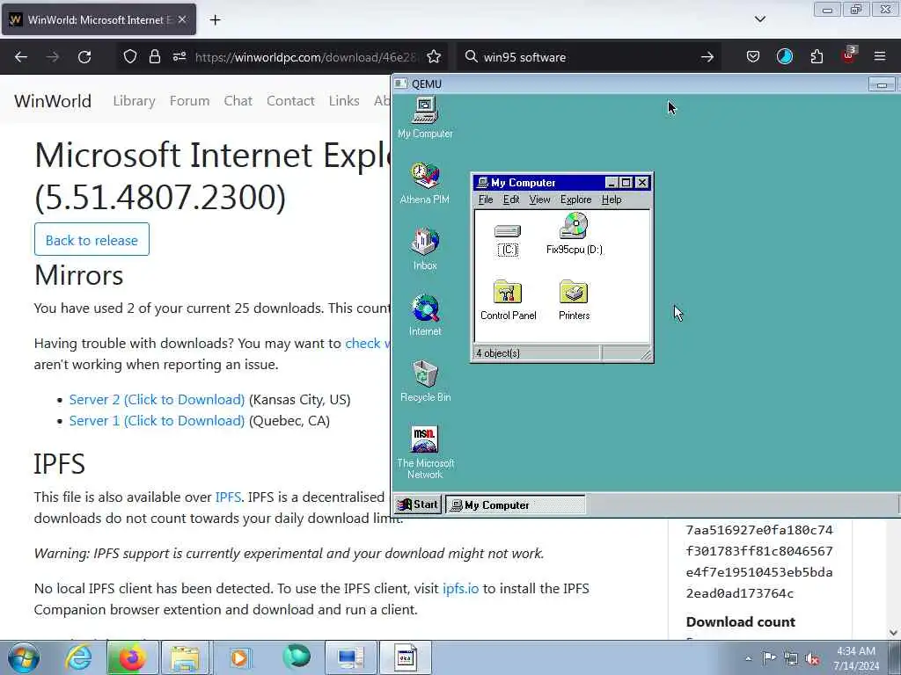Open Firefox hamburger menu
Screen dimensions: 901x675
[880, 56]
